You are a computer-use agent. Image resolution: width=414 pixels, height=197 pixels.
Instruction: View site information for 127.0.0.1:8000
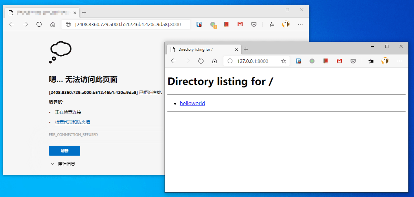click(x=230, y=61)
